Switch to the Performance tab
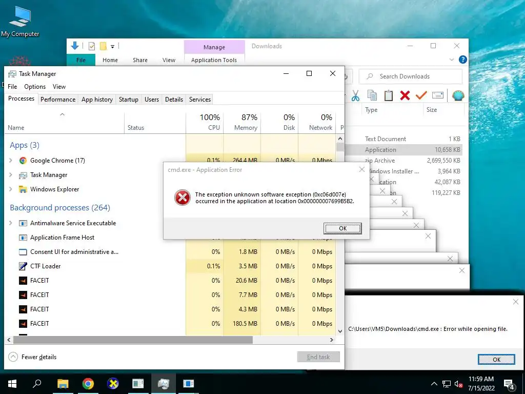This screenshot has width=525, height=394. (x=58, y=100)
